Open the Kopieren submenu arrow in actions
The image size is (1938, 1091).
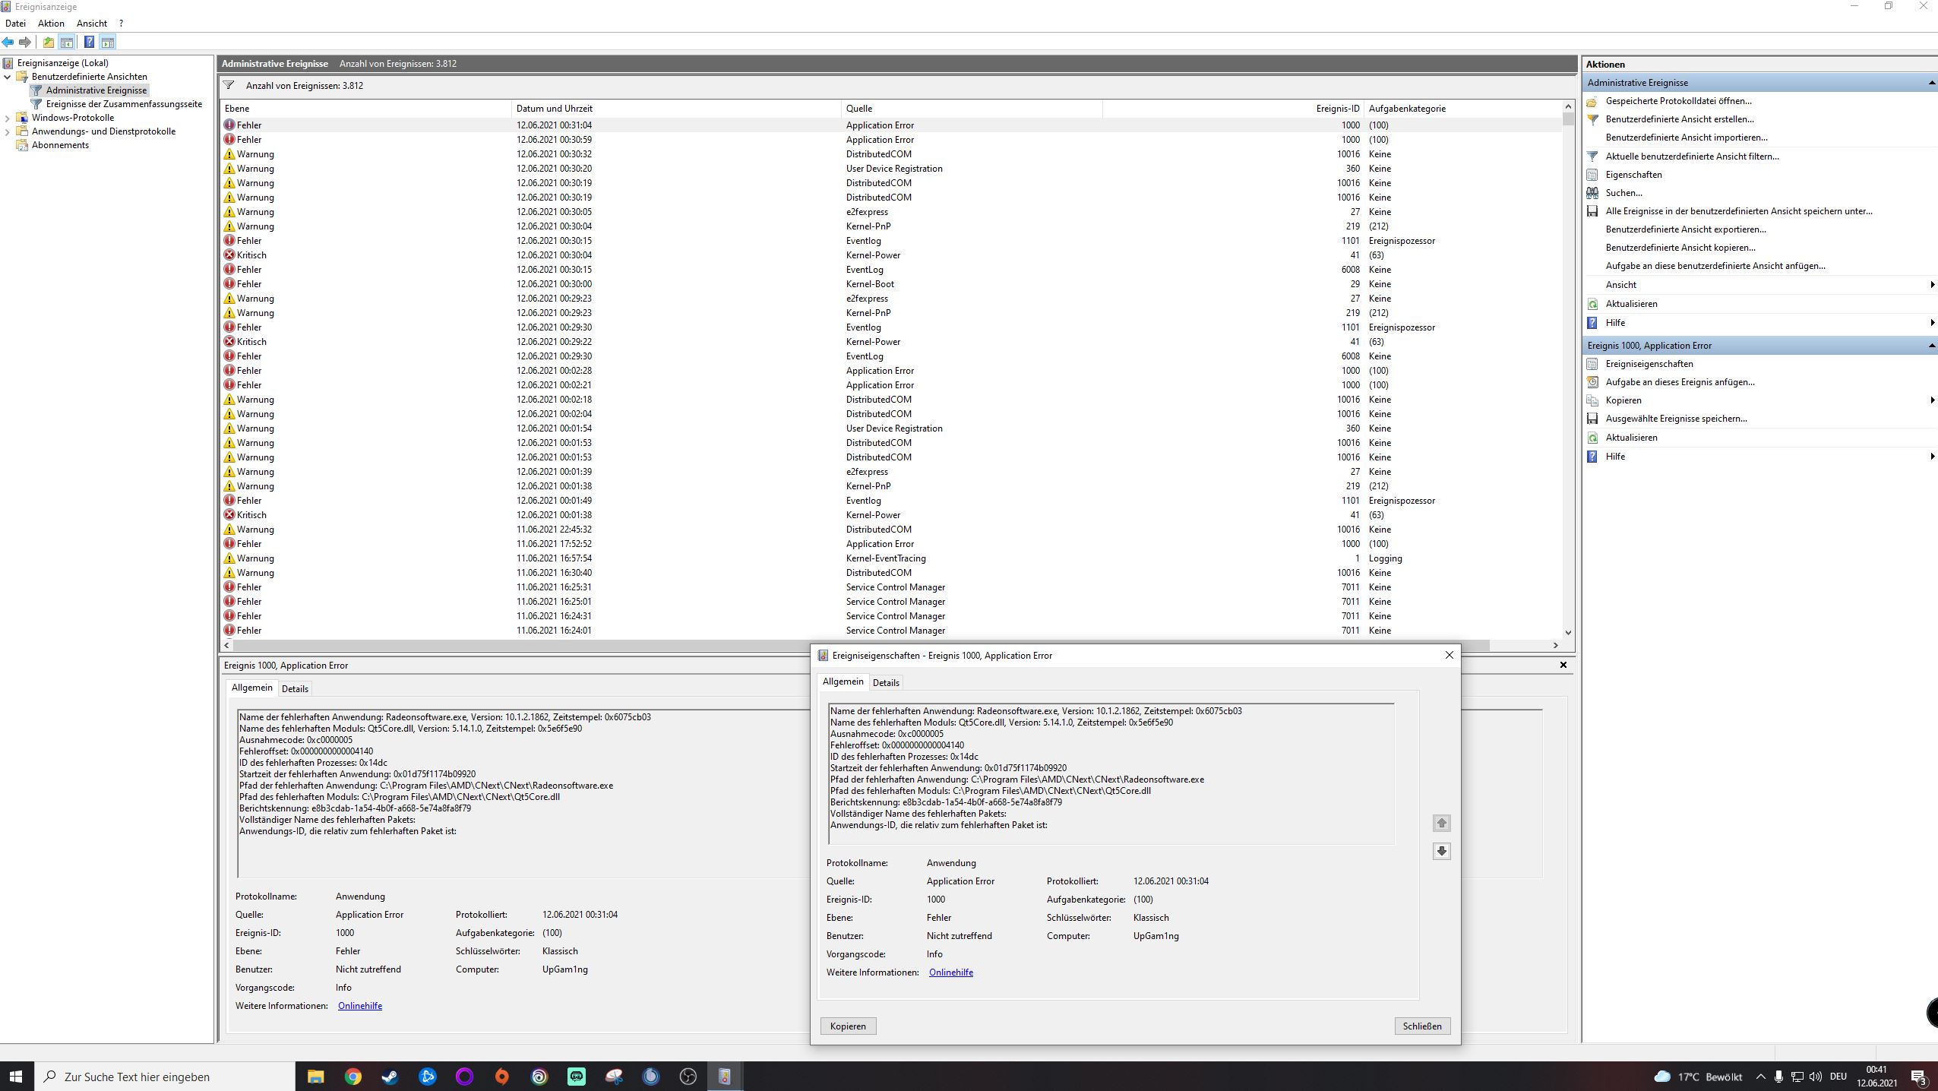(1931, 400)
